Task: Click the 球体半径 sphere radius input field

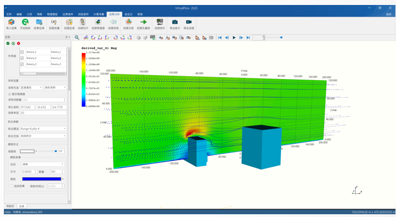Action: pyautogui.click(x=43, y=113)
